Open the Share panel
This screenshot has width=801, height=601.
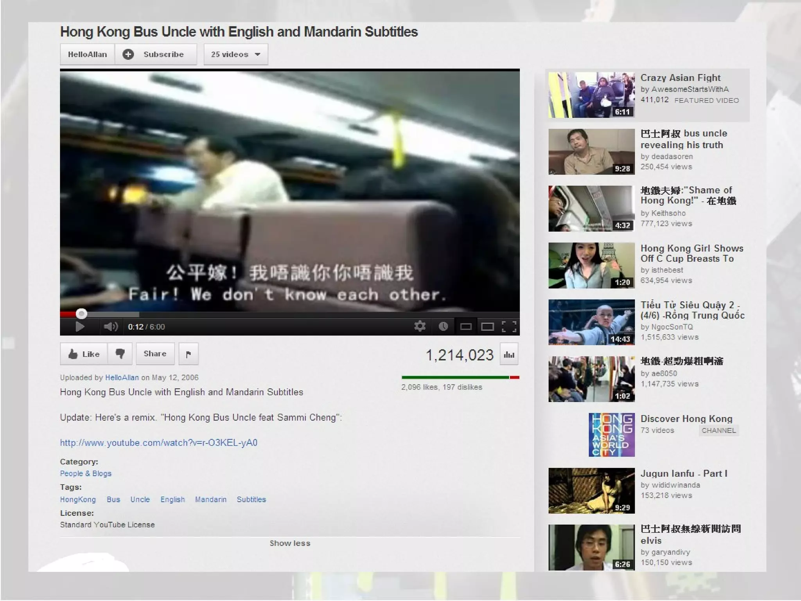[155, 354]
